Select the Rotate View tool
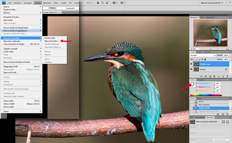The height and width of the screenshot is (143, 232). tap(107, 3)
